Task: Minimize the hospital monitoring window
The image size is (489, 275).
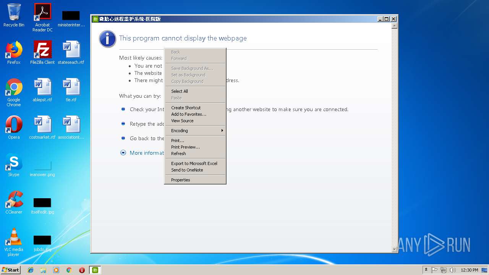Action: [380, 19]
